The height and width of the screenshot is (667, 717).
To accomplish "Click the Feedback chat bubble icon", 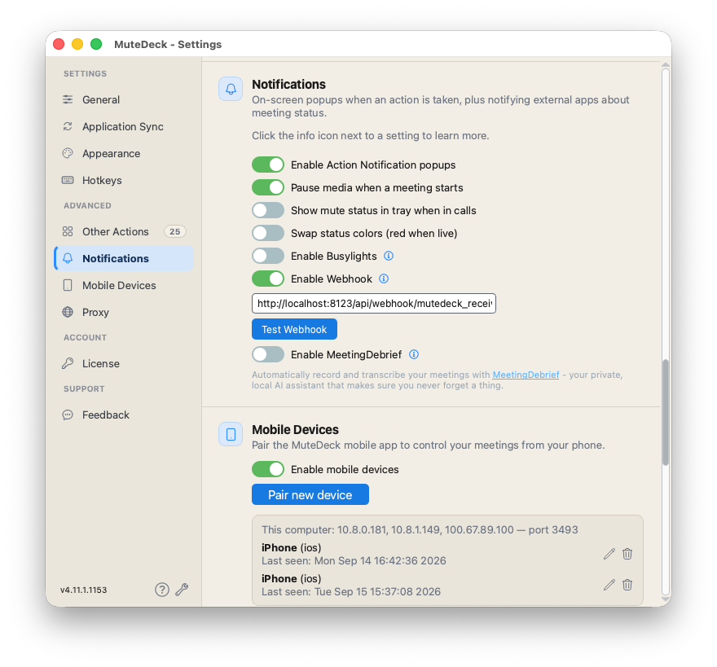I will [x=68, y=415].
